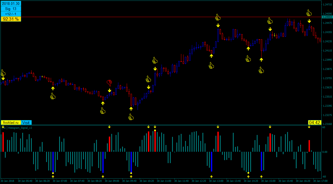This screenshot has width=333, height=184.
Task: Select the yellow down arrow under the thumbs-down icon
Action: point(109,91)
